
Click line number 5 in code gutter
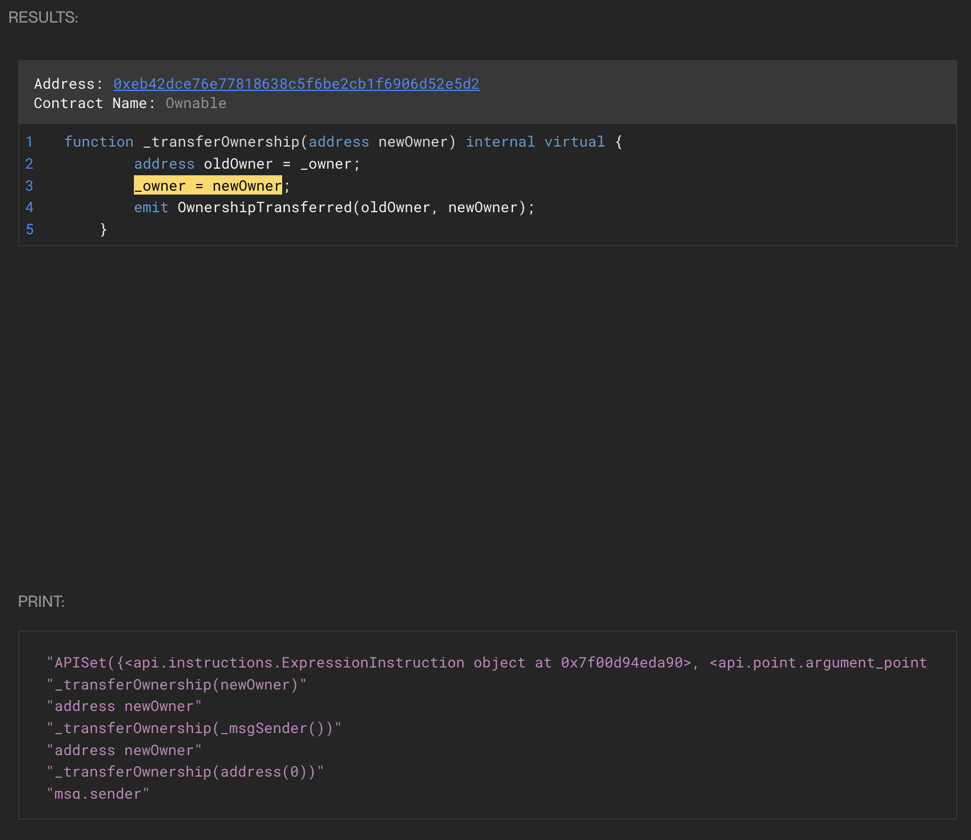pos(29,229)
